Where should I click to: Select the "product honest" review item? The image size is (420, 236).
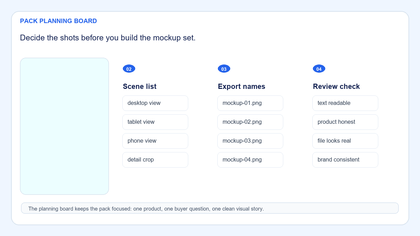[345, 122]
